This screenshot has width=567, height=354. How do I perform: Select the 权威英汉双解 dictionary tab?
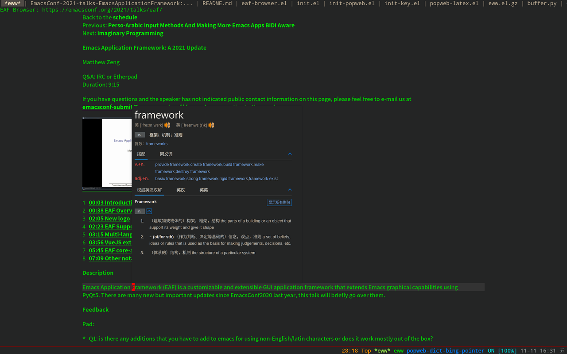pos(149,190)
